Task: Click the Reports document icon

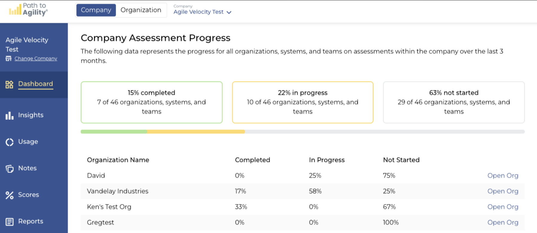Action: [x=9, y=222]
